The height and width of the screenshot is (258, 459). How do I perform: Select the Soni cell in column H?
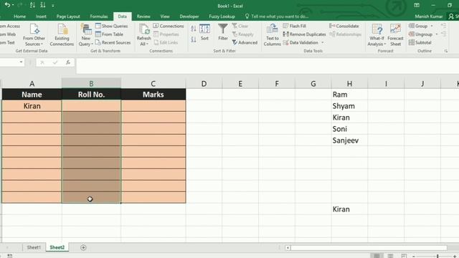[349, 129]
